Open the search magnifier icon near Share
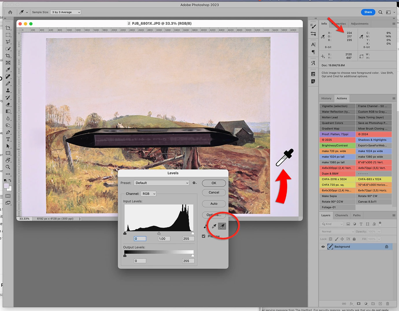The width and height of the screenshot is (399, 311). [380, 12]
